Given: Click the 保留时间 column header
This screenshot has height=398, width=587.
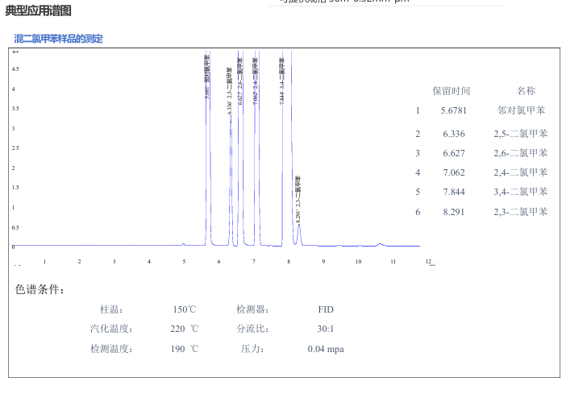Looking at the screenshot, I should point(451,91).
